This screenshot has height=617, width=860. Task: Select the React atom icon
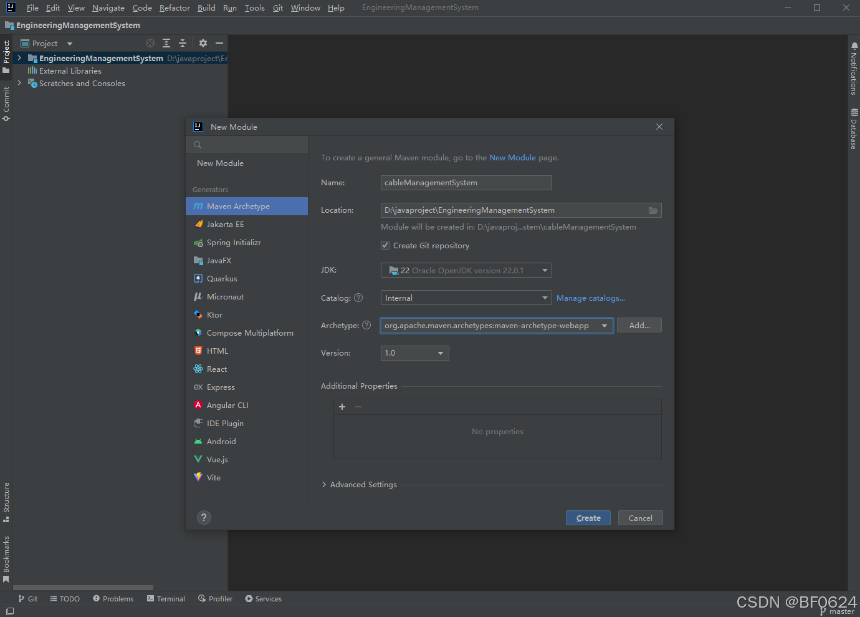(x=198, y=369)
